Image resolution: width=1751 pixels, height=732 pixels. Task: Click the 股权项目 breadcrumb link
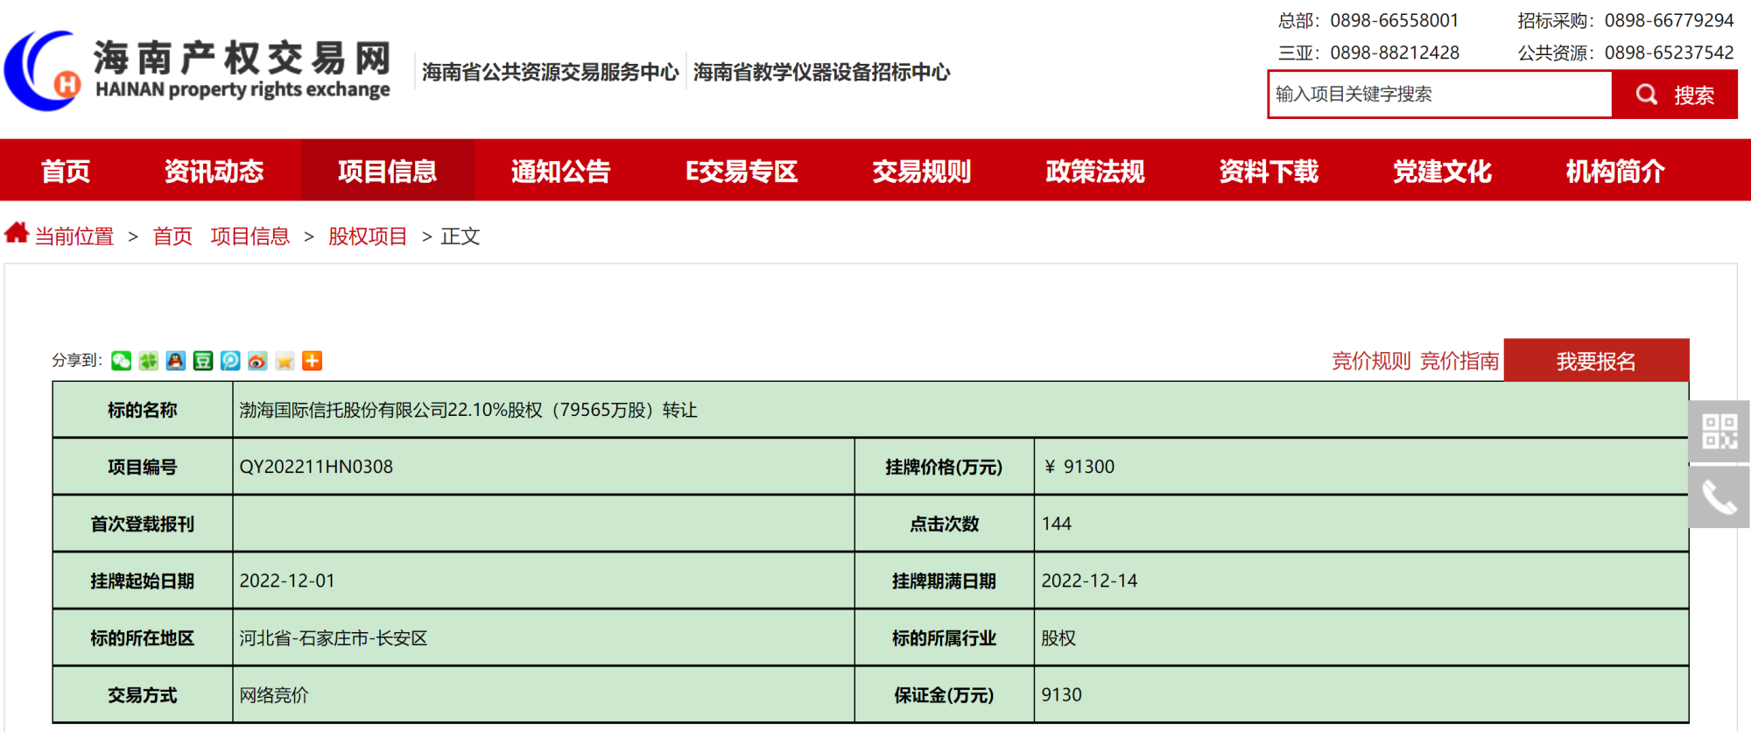click(368, 236)
